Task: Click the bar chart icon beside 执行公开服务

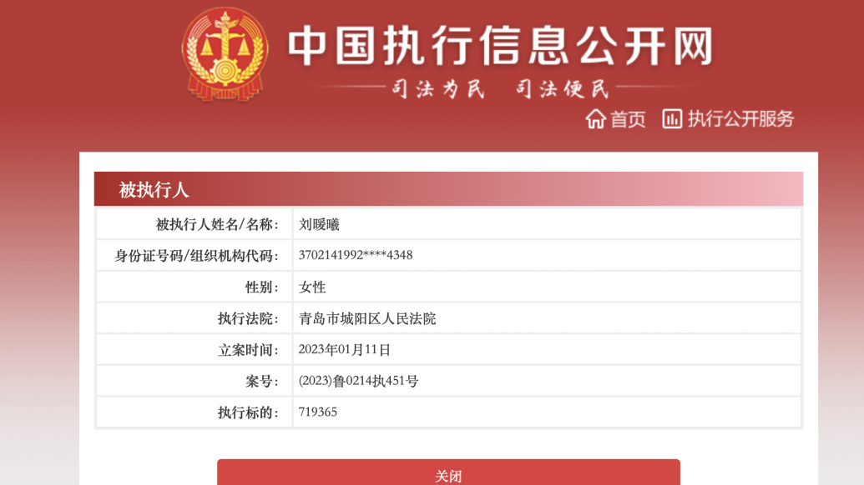Action: (672, 119)
